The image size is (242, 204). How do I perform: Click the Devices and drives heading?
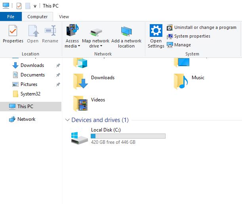tap(100, 120)
